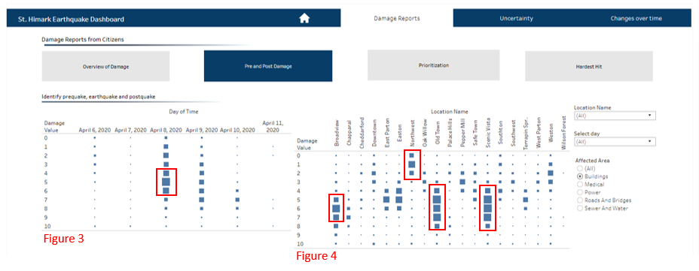Select the Pre and Post Damage button

tap(268, 66)
